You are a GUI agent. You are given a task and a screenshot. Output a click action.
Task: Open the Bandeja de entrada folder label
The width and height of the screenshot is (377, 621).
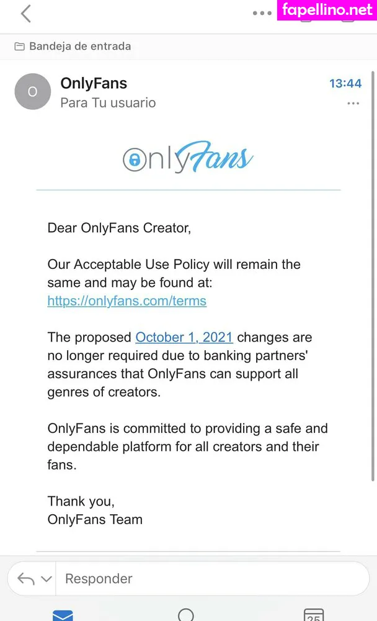coord(80,46)
